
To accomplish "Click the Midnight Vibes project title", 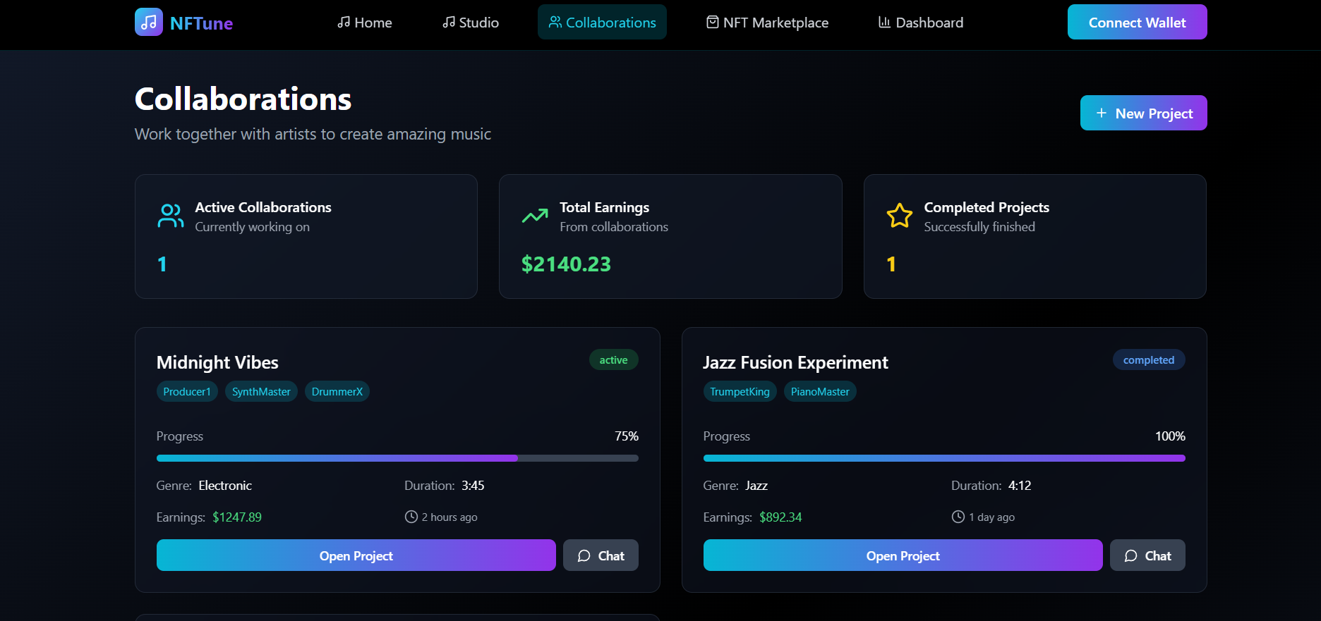I will click(217, 362).
